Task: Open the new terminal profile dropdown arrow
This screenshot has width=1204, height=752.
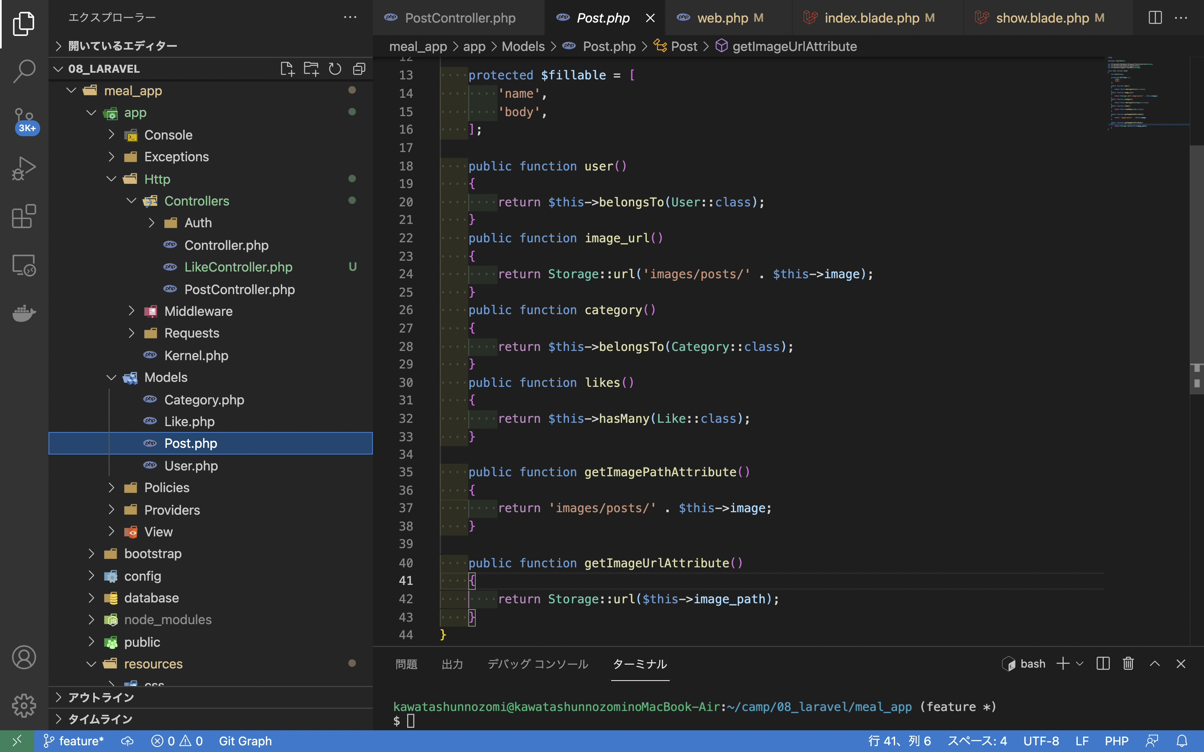Action: tap(1079, 663)
